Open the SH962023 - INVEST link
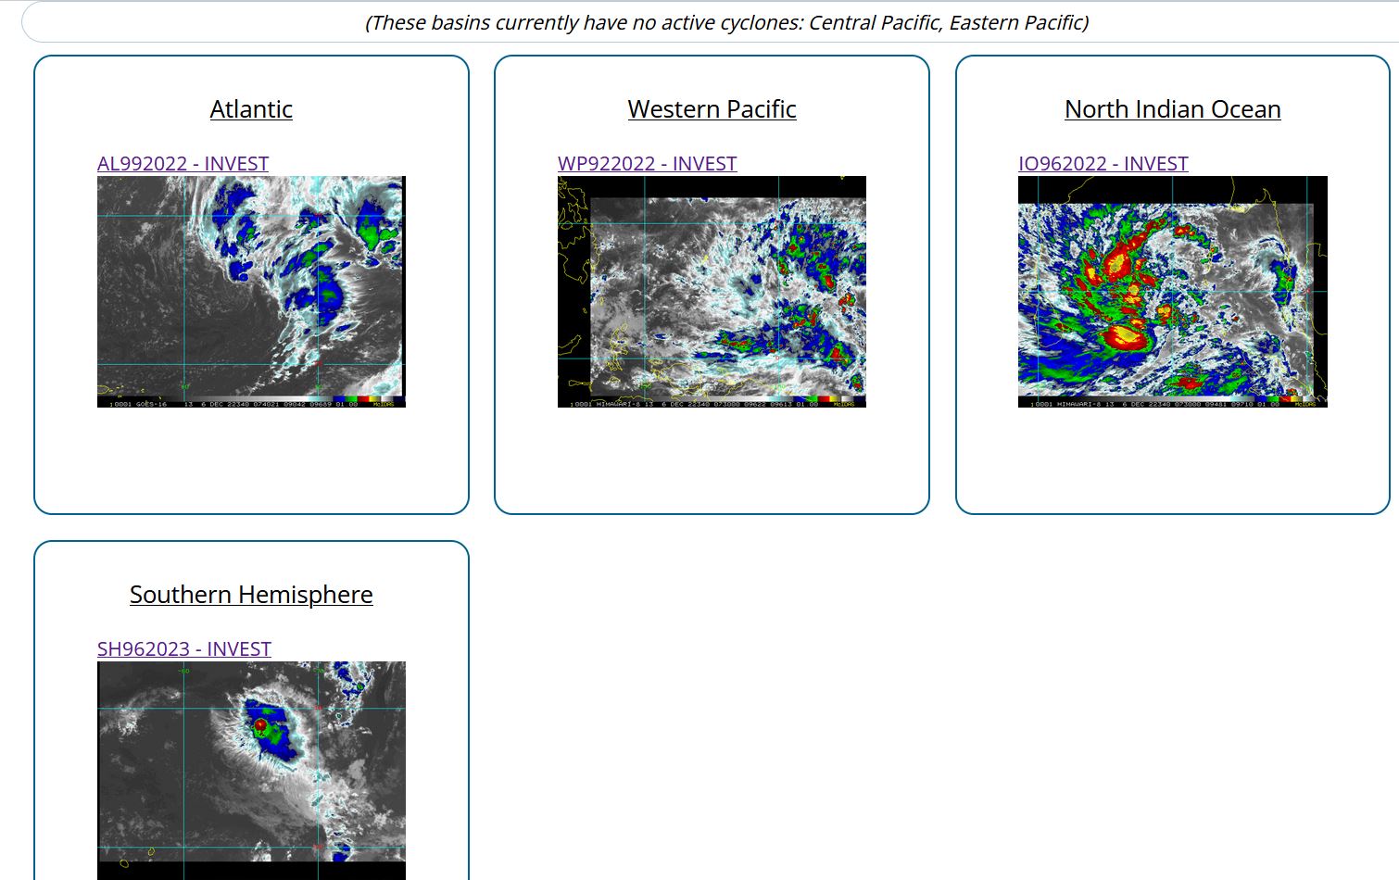The image size is (1399, 880). (x=183, y=649)
